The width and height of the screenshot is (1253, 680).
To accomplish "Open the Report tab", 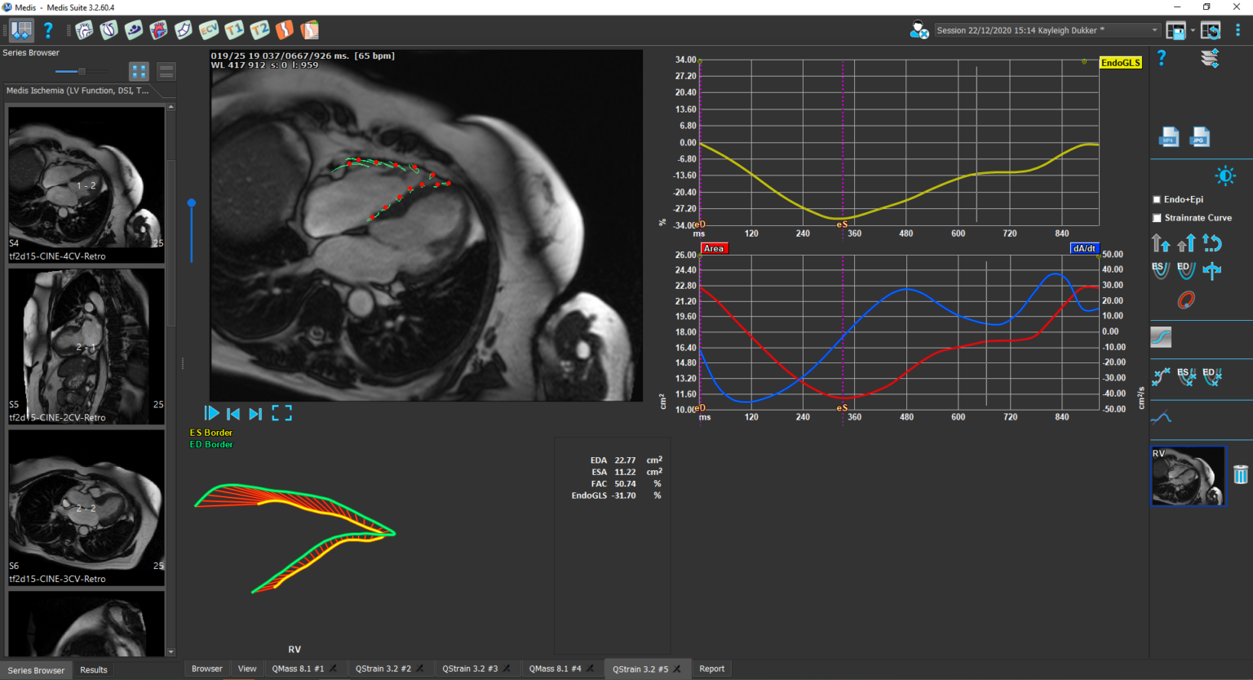I will coord(711,669).
